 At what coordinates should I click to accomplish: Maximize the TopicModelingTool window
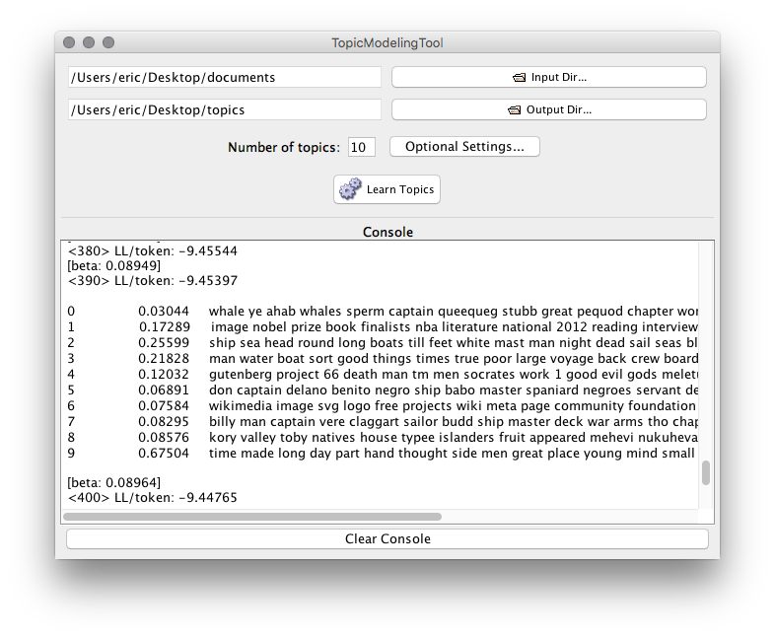108,43
